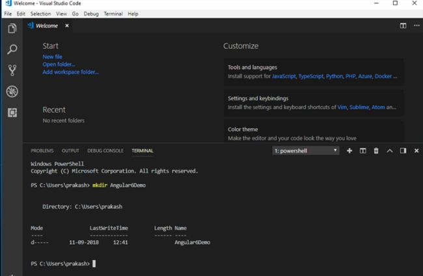
Task: Click the Tools and languages heading
Action: tap(252, 67)
